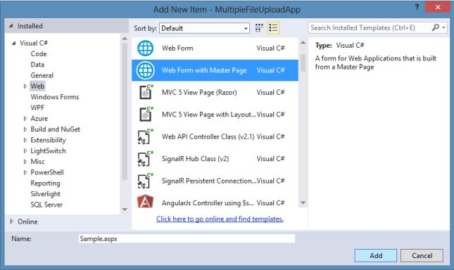Open the Sort by Default dropdown
The image size is (454, 270).
pyautogui.click(x=204, y=28)
